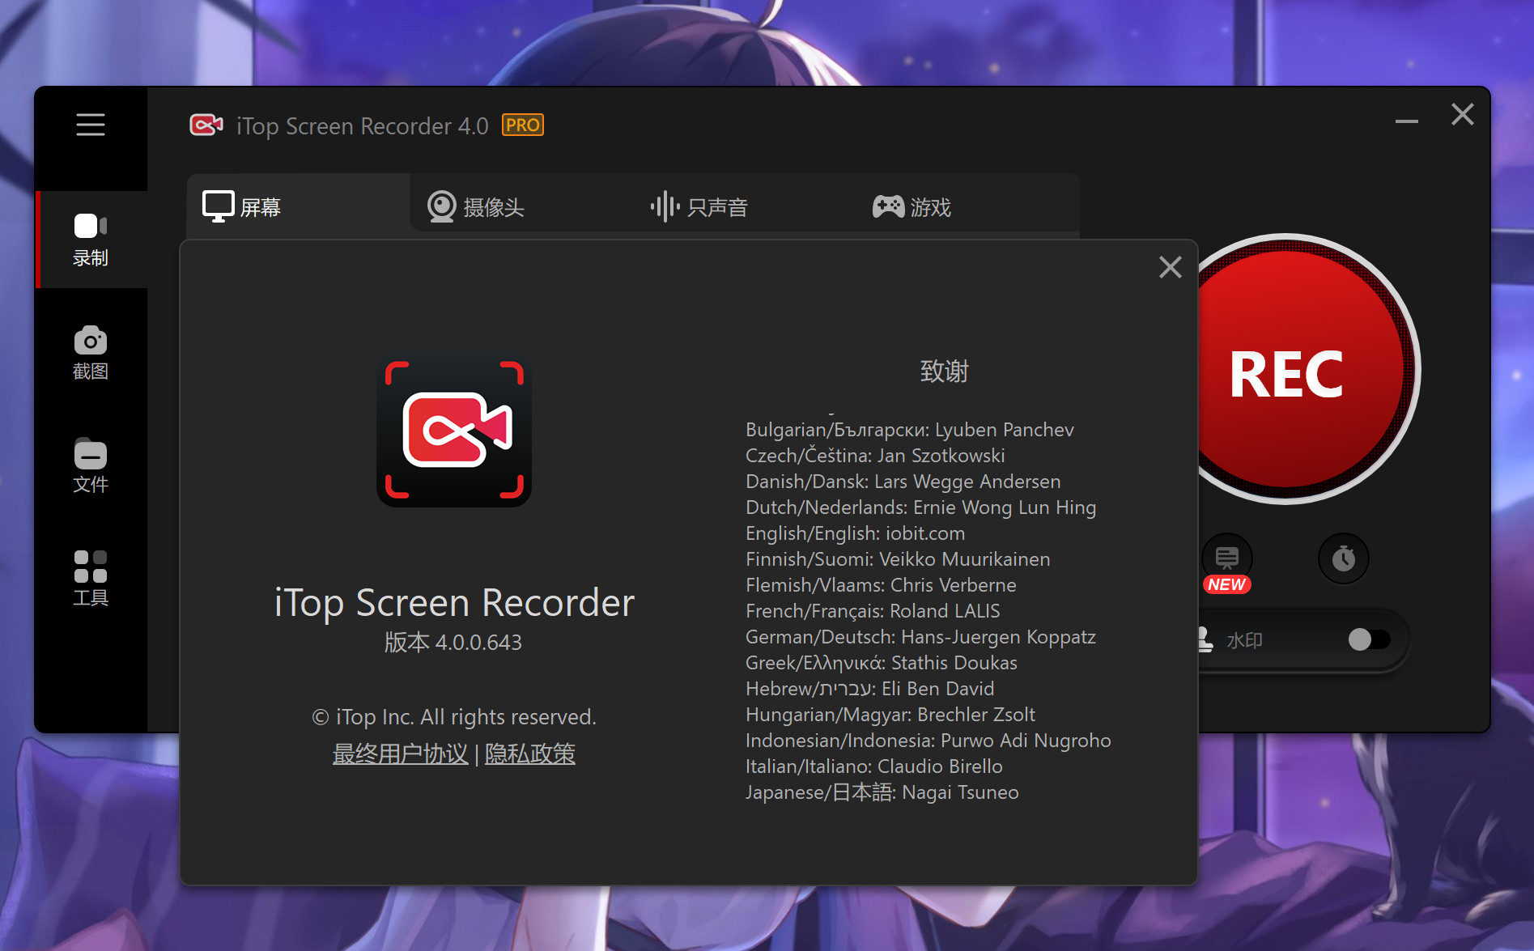1534x951 pixels.
Task: Open the 录制 recording section
Action: pyautogui.click(x=91, y=240)
